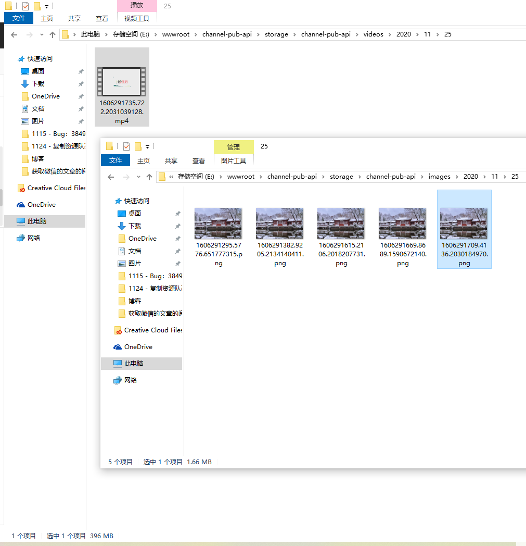Click 存储空间 (E:) in images address bar
526x546 pixels.
(196, 177)
